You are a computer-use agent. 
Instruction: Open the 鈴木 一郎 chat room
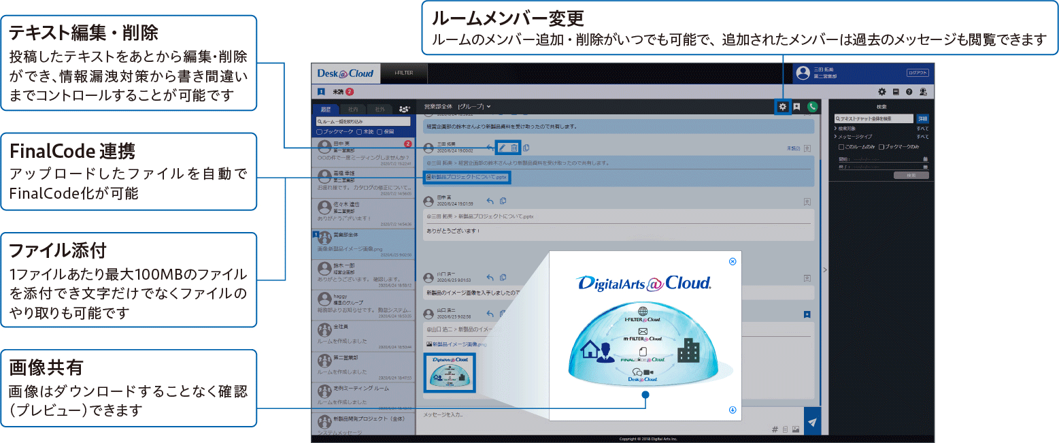363,274
